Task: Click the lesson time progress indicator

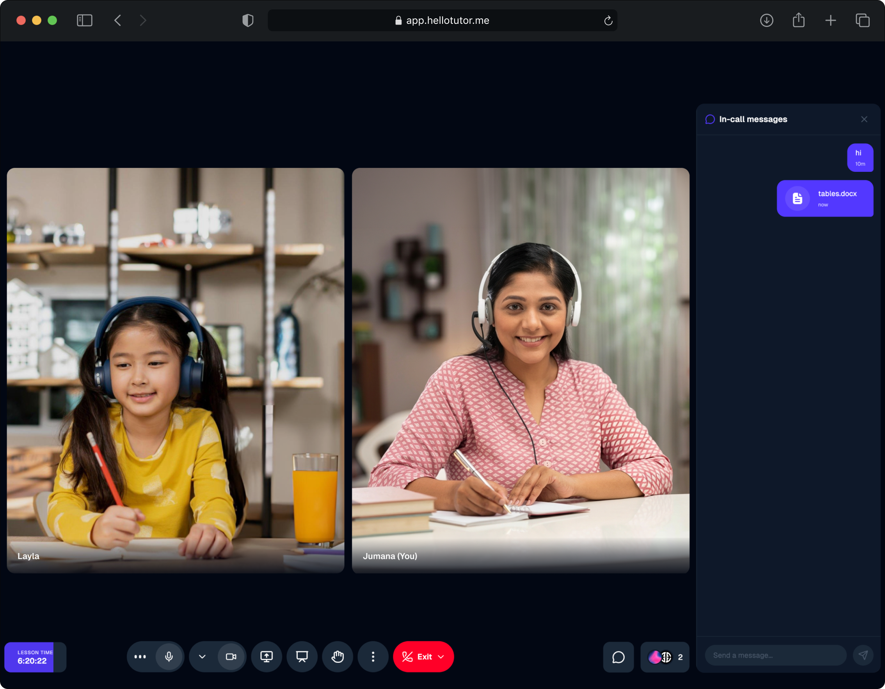Action: coord(35,657)
